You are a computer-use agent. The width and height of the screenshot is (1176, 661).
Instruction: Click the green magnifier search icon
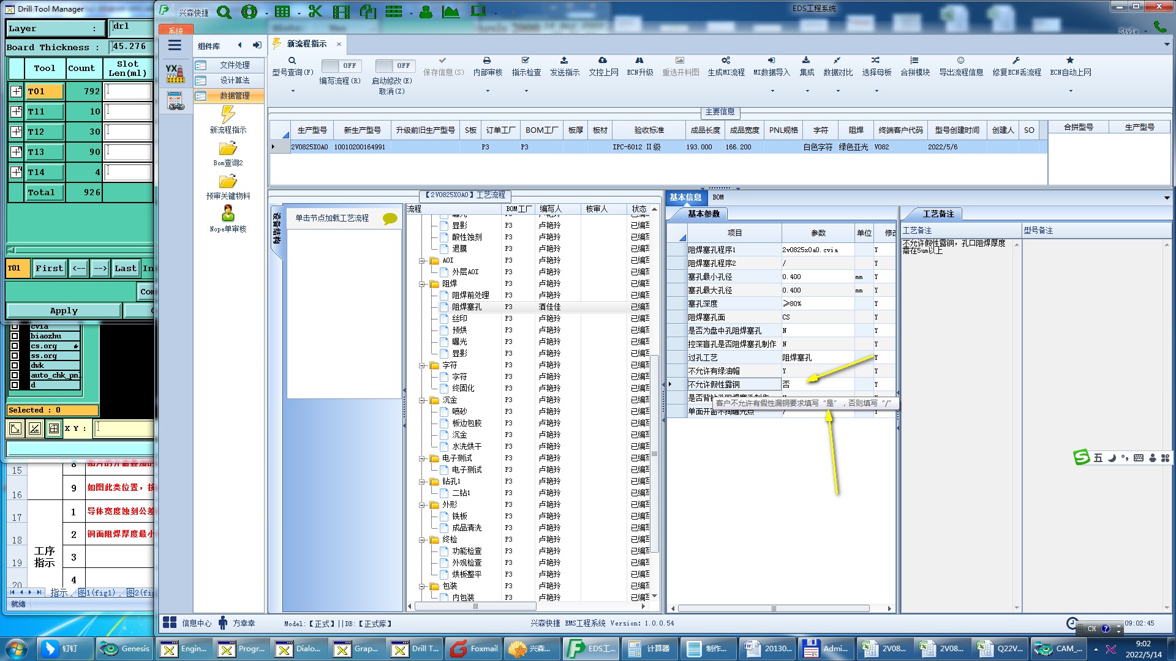(x=224, y=12)
